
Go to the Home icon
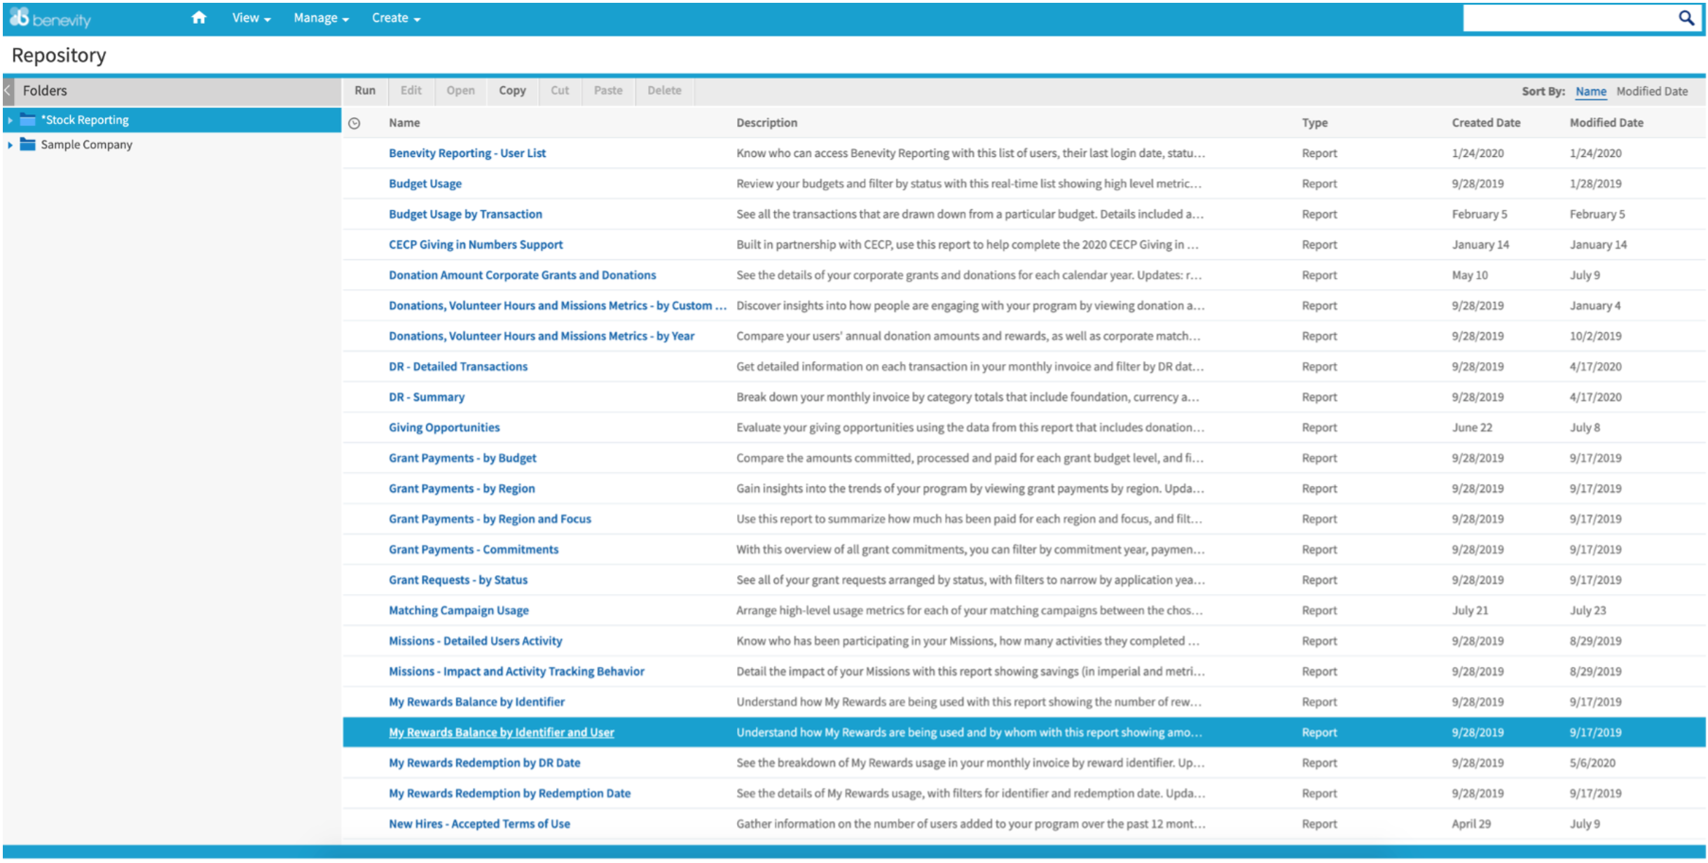(199, 18)
